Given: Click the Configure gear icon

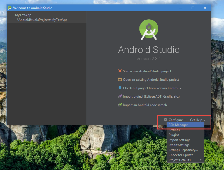Looking at the screenshot, I should click(x=165, y=120).
